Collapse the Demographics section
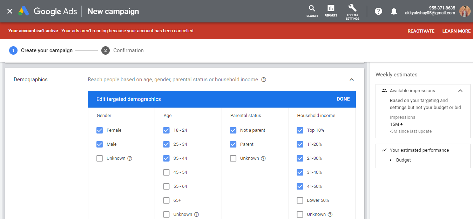 pos(351,80)
